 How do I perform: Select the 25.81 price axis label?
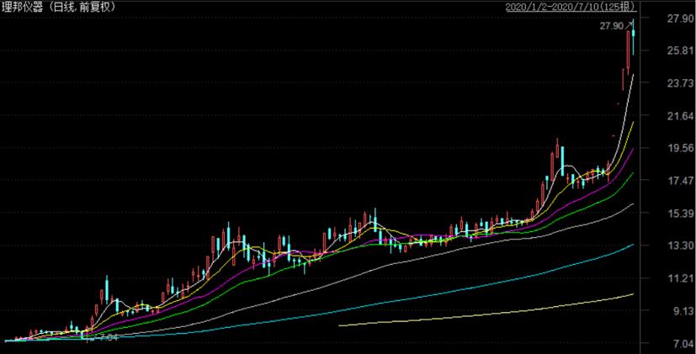click(680, 50)
